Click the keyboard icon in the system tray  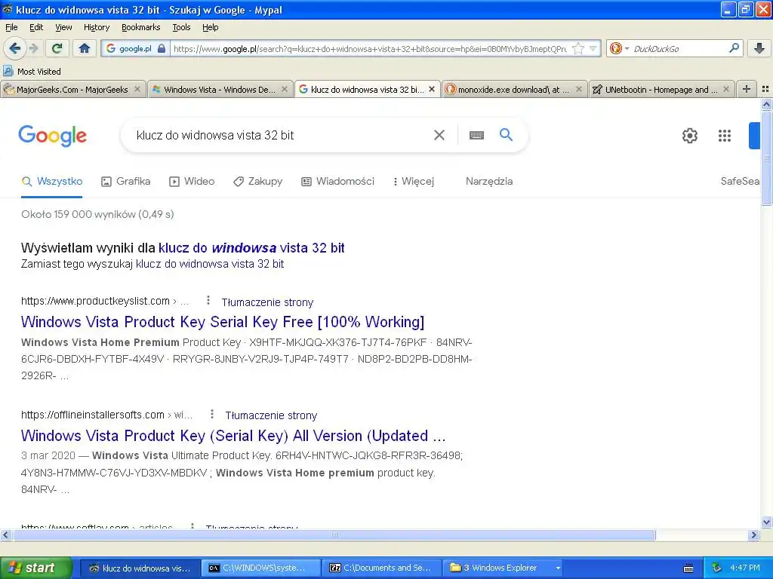coord(688,568)
